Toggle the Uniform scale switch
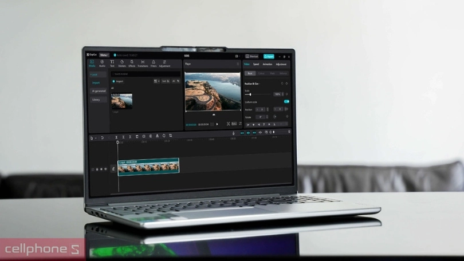464x261 pixels. [286, 101]
